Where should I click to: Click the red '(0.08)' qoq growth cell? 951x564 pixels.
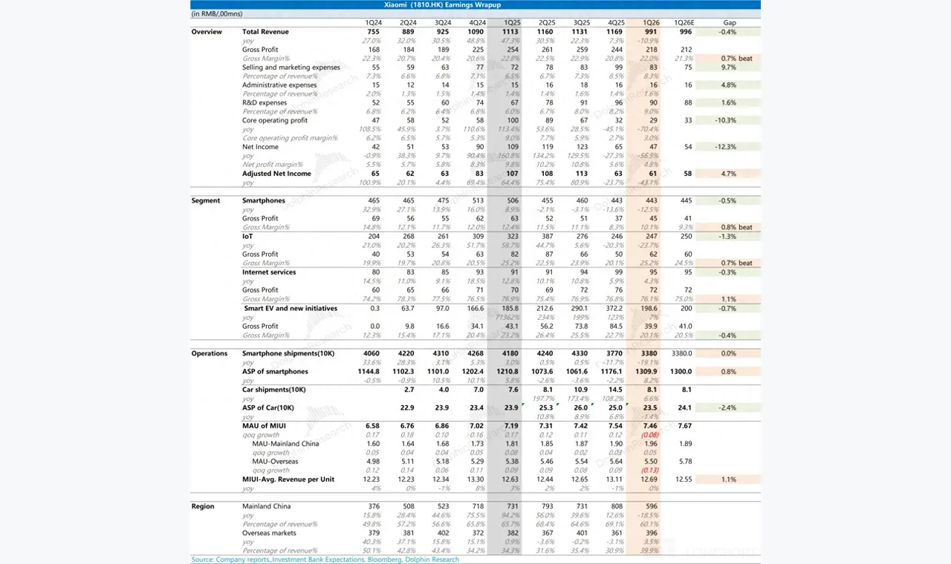point(649,435)
